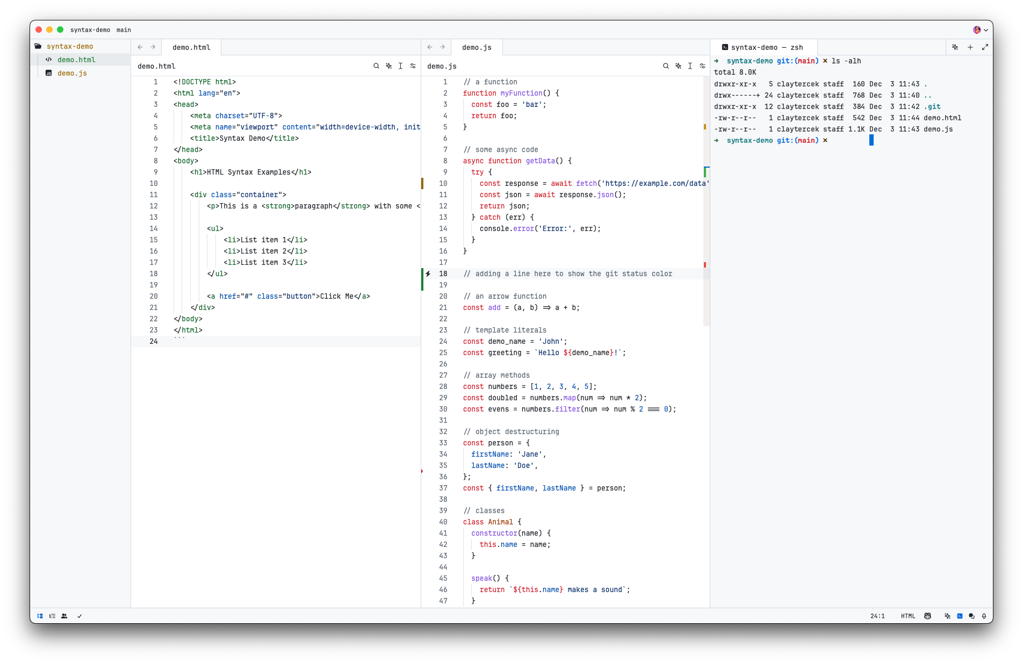Open Copilot icon in status bar
This screenshot has width=1023, height=663.
coord(927,616)
